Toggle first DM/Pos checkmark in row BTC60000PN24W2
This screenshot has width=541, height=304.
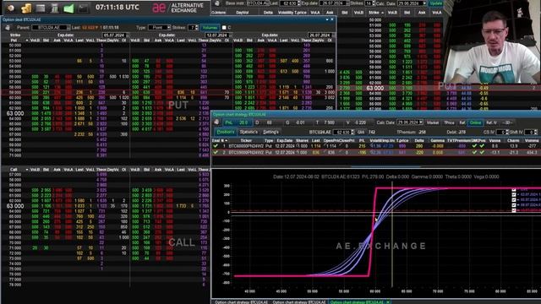[474, 146]
